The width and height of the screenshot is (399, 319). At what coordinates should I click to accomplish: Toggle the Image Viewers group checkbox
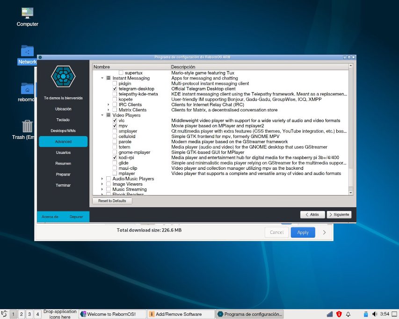(x=109, y=184)
